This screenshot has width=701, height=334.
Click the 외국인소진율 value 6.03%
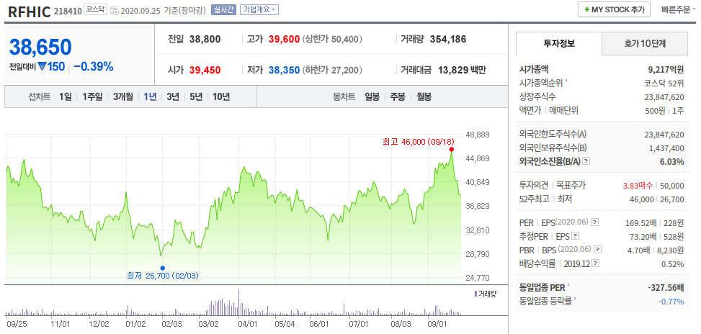click(672, 162)
